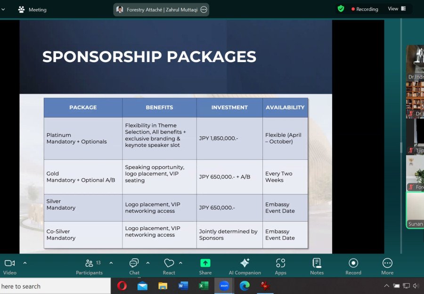Screen dimensions: 424x294
Task: Open the View layout menu
Action: pos(397,9)
